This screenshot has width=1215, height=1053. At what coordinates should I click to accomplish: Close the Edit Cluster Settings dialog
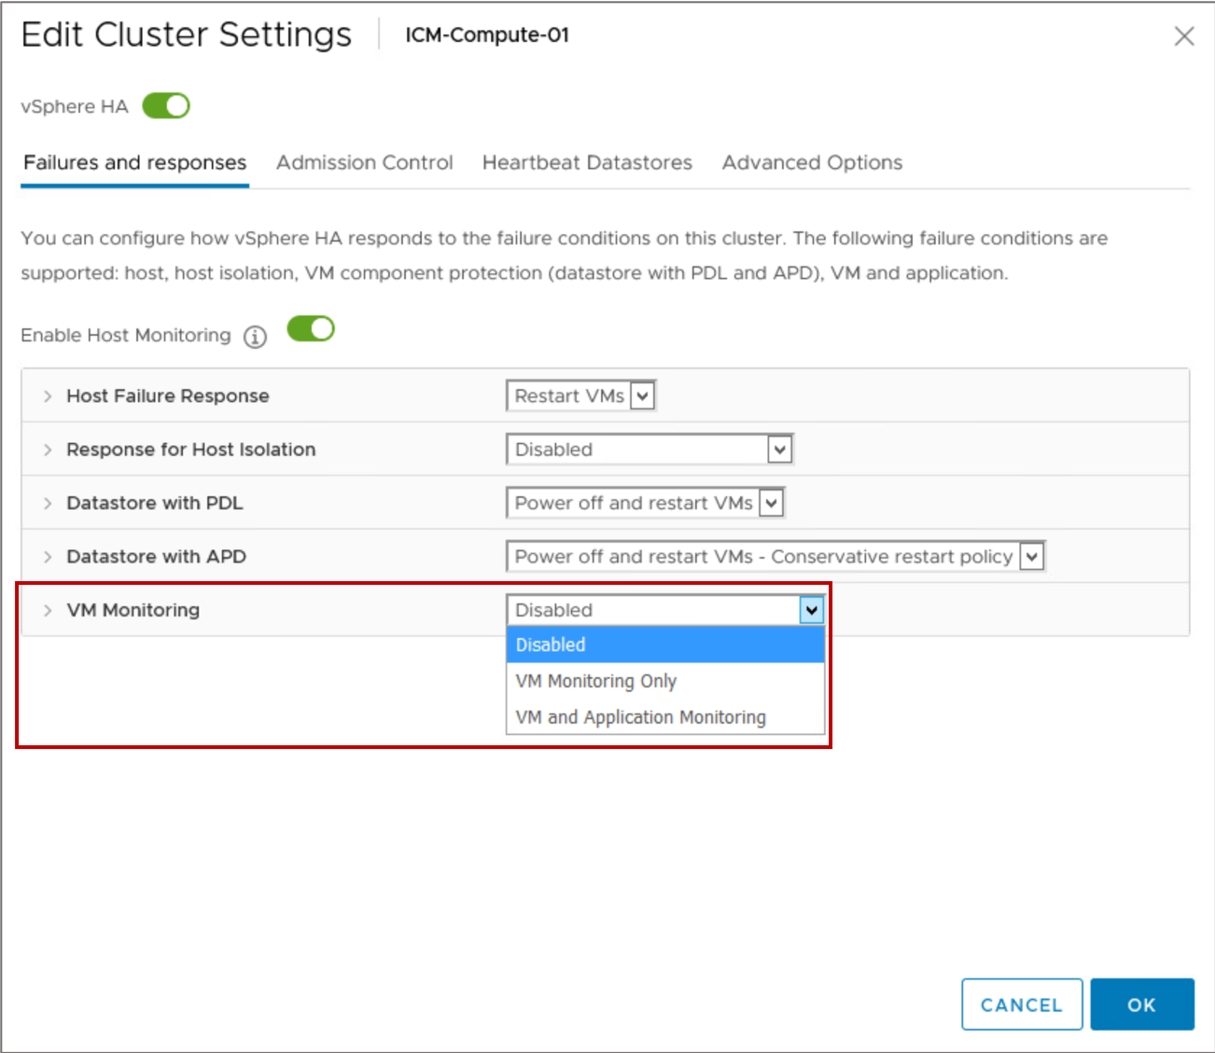(1184, 36)
